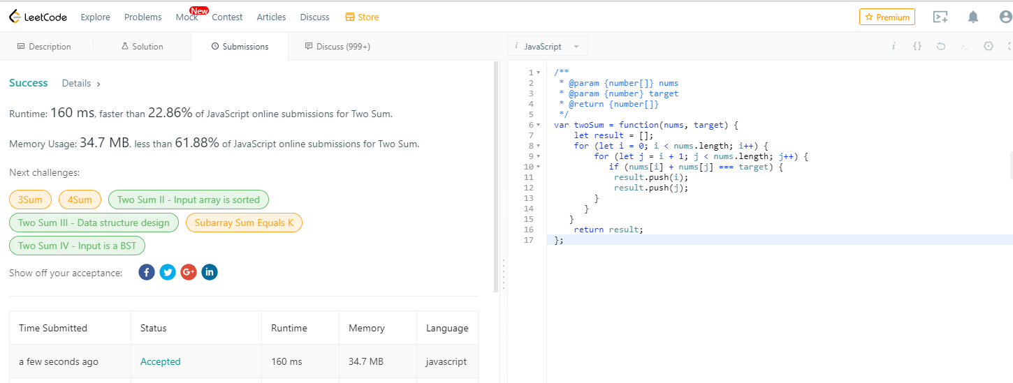Click the Success status text
The image size is (1013, 383).
tap(29, 83)
